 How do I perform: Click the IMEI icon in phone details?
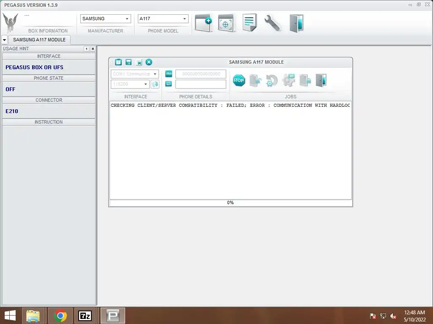click(x=168, y=73)
